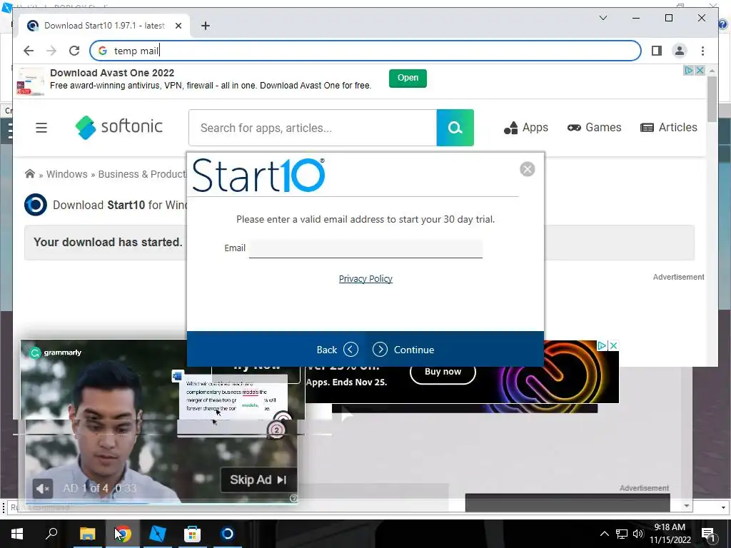The width and height of the screenshot is (731, 548).
Task: Reload the current page
Action: [74, 51]
